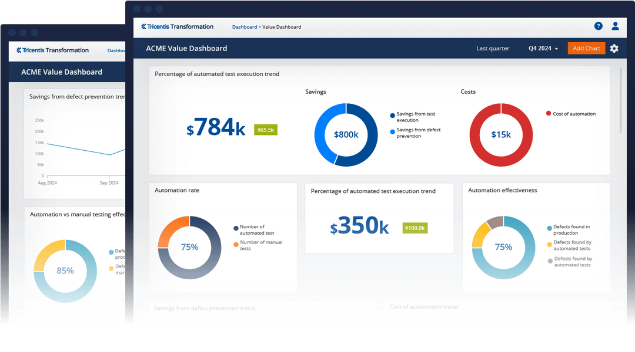Viewport: 635px width, 352px height.
Task: Open dashboard settings via the gear icon
Action: pos(614,48)
